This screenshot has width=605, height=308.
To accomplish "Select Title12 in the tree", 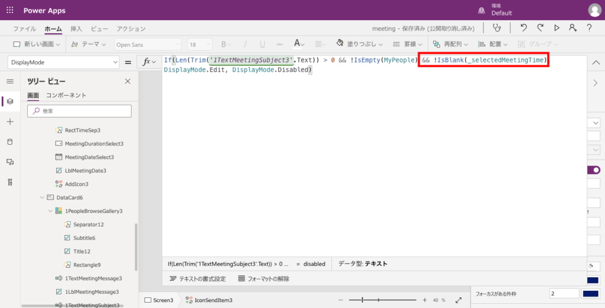I will click(82, 251).
